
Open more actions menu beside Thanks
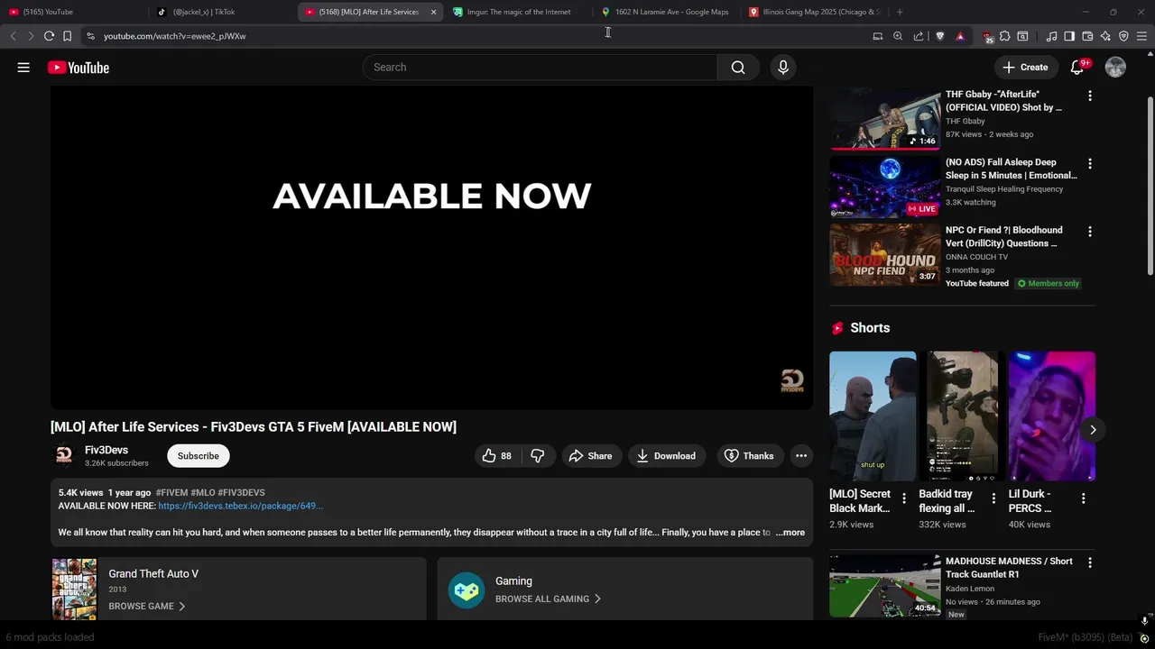click(x=801, y=456)
